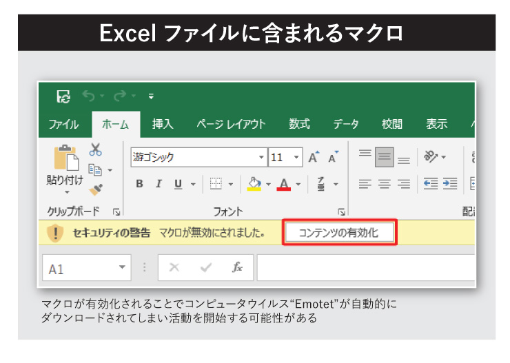Switch to the 数式 tab
510x363 pixels.
tap(299, 124)
